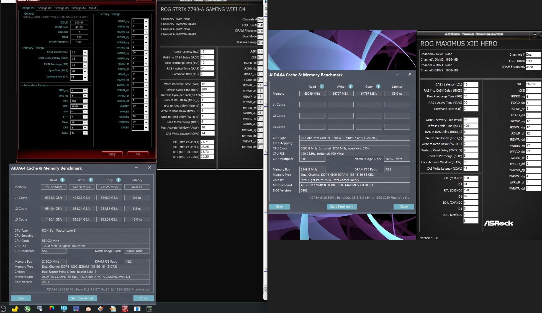
Task: Open the DNS tool taskbar icon
Action: point(39,309)
